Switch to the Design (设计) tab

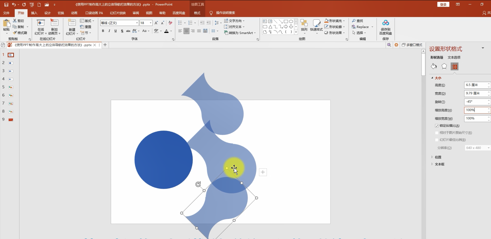[47, 13]
